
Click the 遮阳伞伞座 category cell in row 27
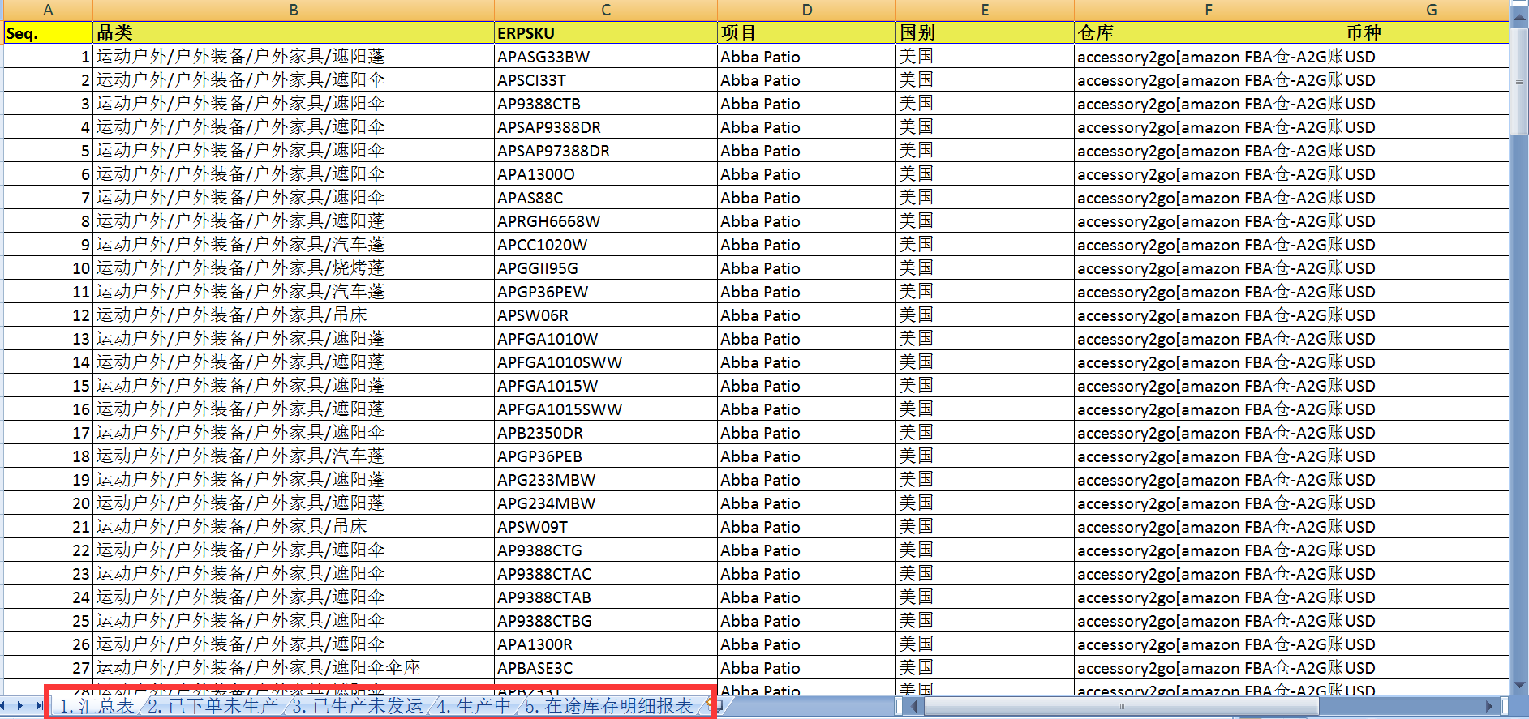click(x=294, y=668)
